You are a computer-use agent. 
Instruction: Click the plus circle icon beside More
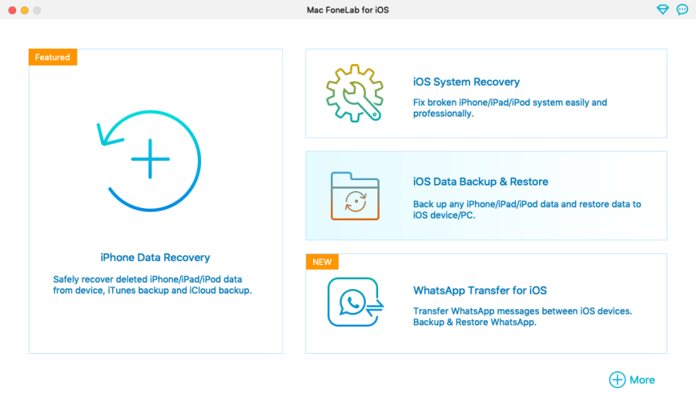pos(617,379)
